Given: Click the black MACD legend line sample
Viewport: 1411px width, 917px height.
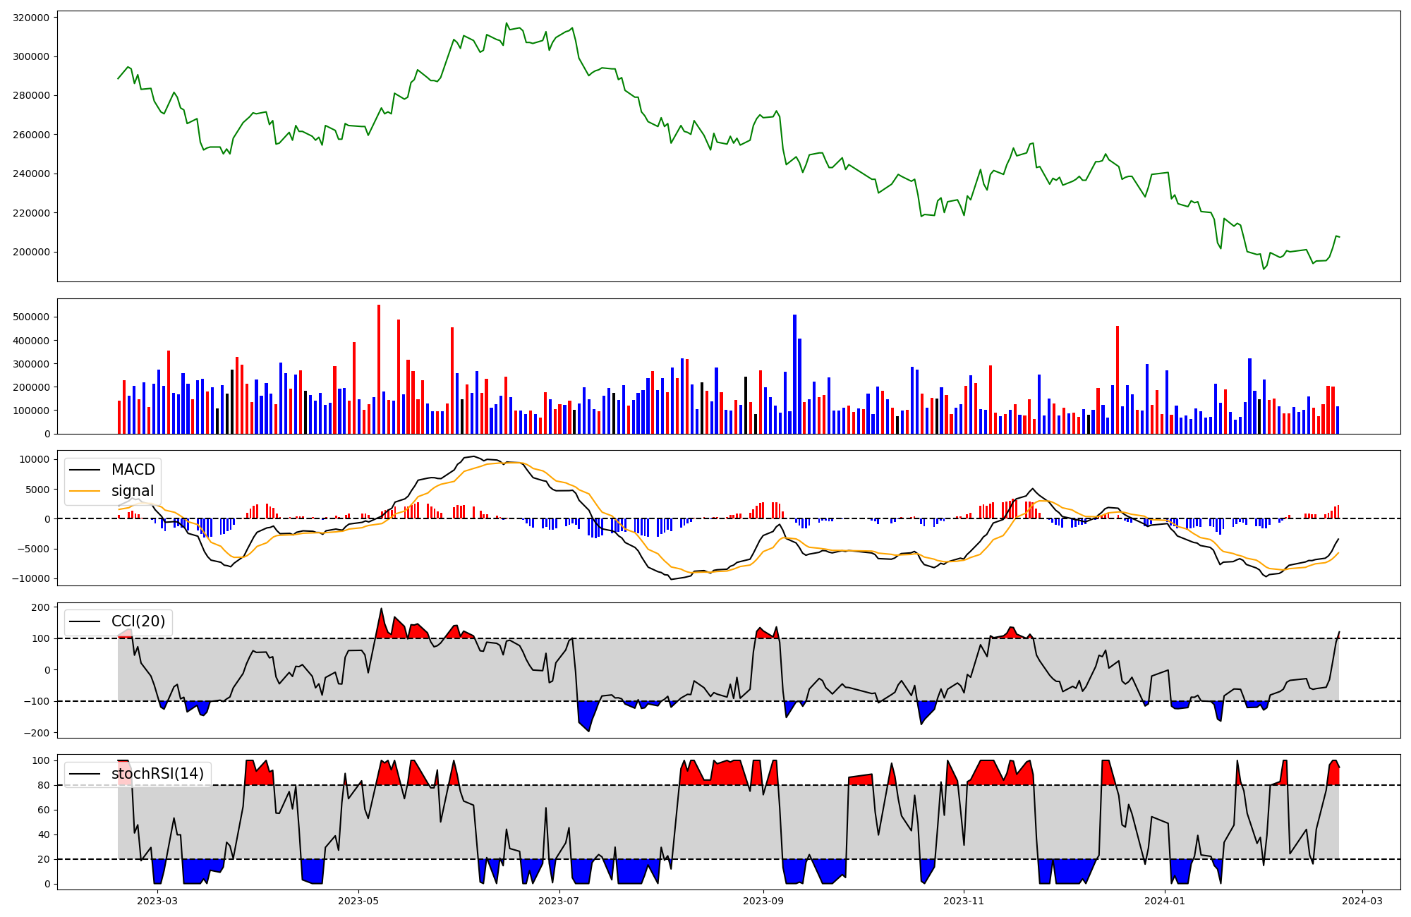Looking at the screenshot, I should (x=86, y=470).
